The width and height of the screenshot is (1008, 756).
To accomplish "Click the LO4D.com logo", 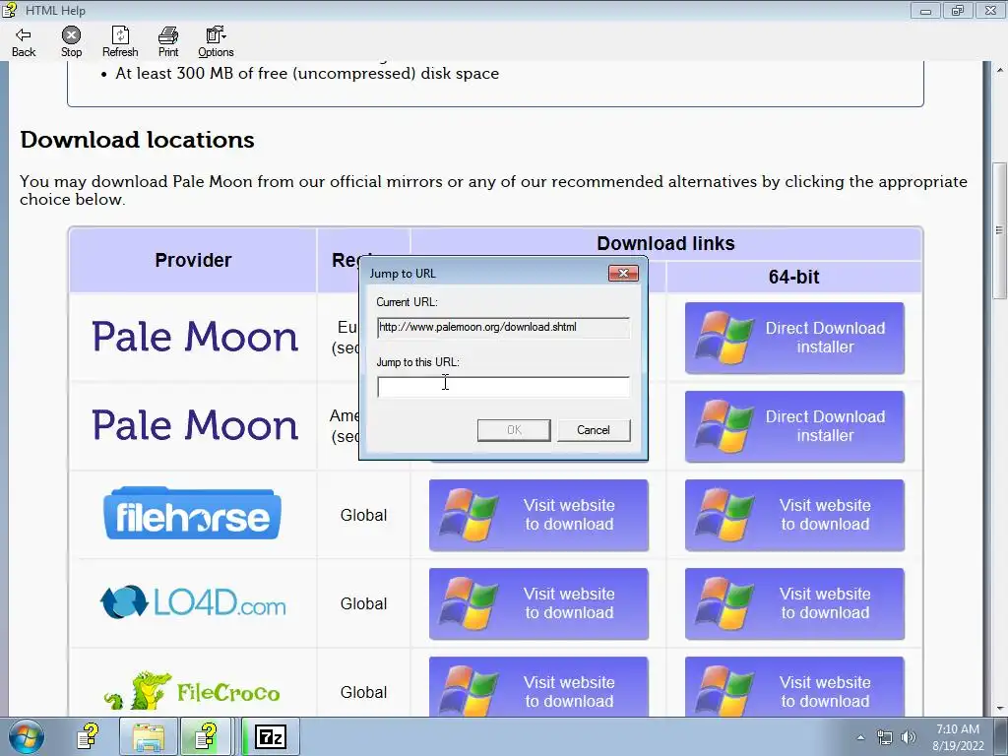I will [193, 602].
